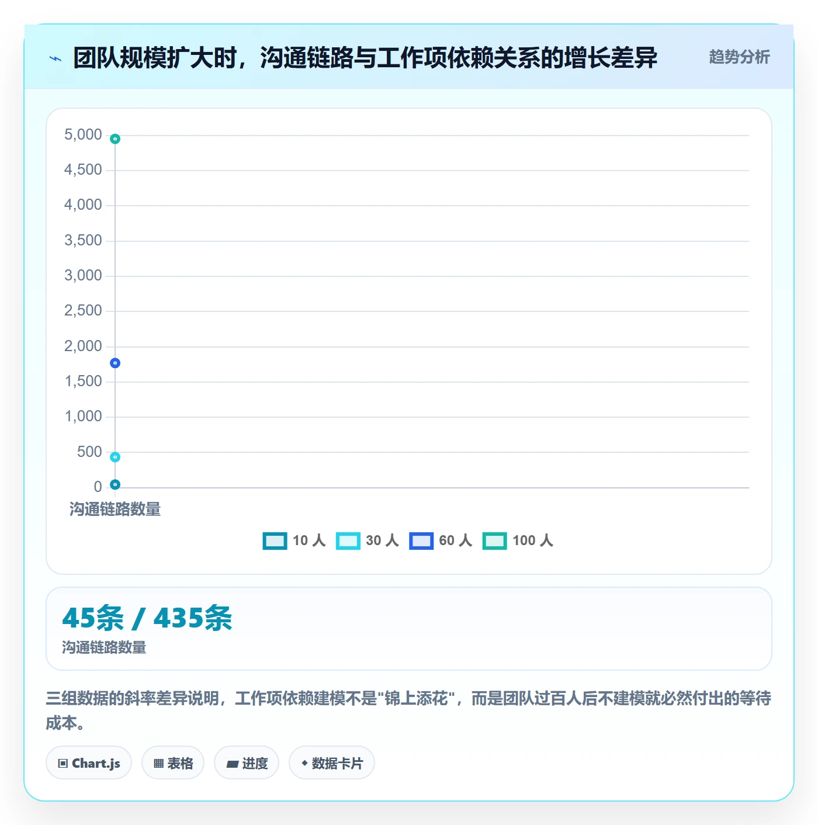Viewport: 818px width, 825px height.
Task: Click the 2,500 y-axis tick label
Action: pos(83,311)
